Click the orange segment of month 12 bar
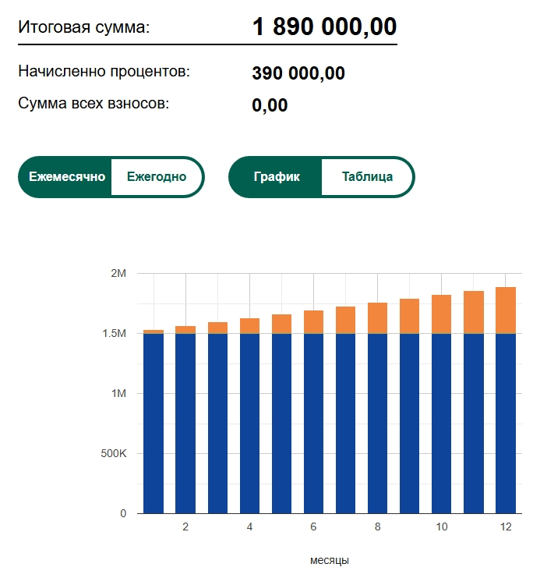Image resolution: width=533 pixels, height=578 pixels. pyautogui.click(x=506, y=310)
